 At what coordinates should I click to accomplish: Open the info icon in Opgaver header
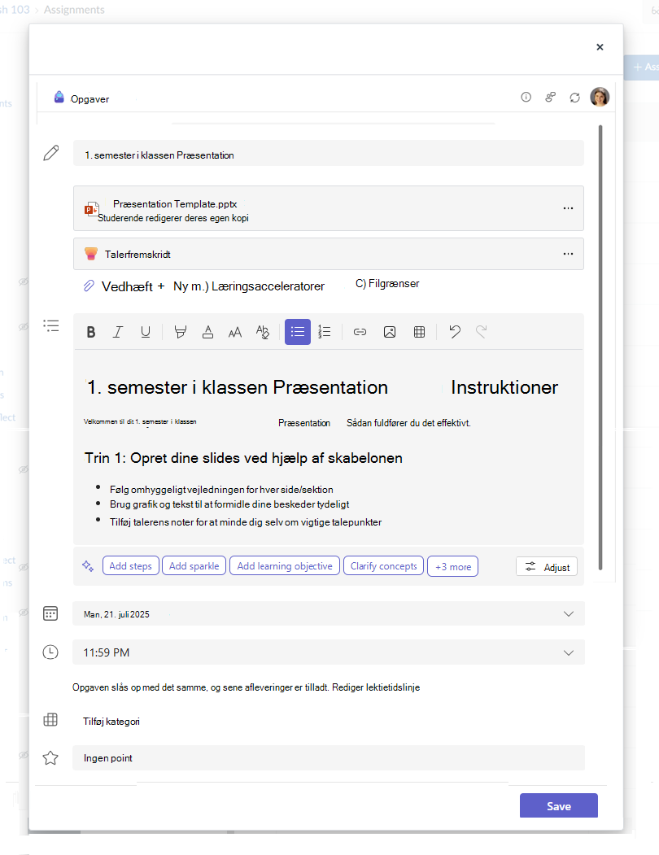point(526,97)
